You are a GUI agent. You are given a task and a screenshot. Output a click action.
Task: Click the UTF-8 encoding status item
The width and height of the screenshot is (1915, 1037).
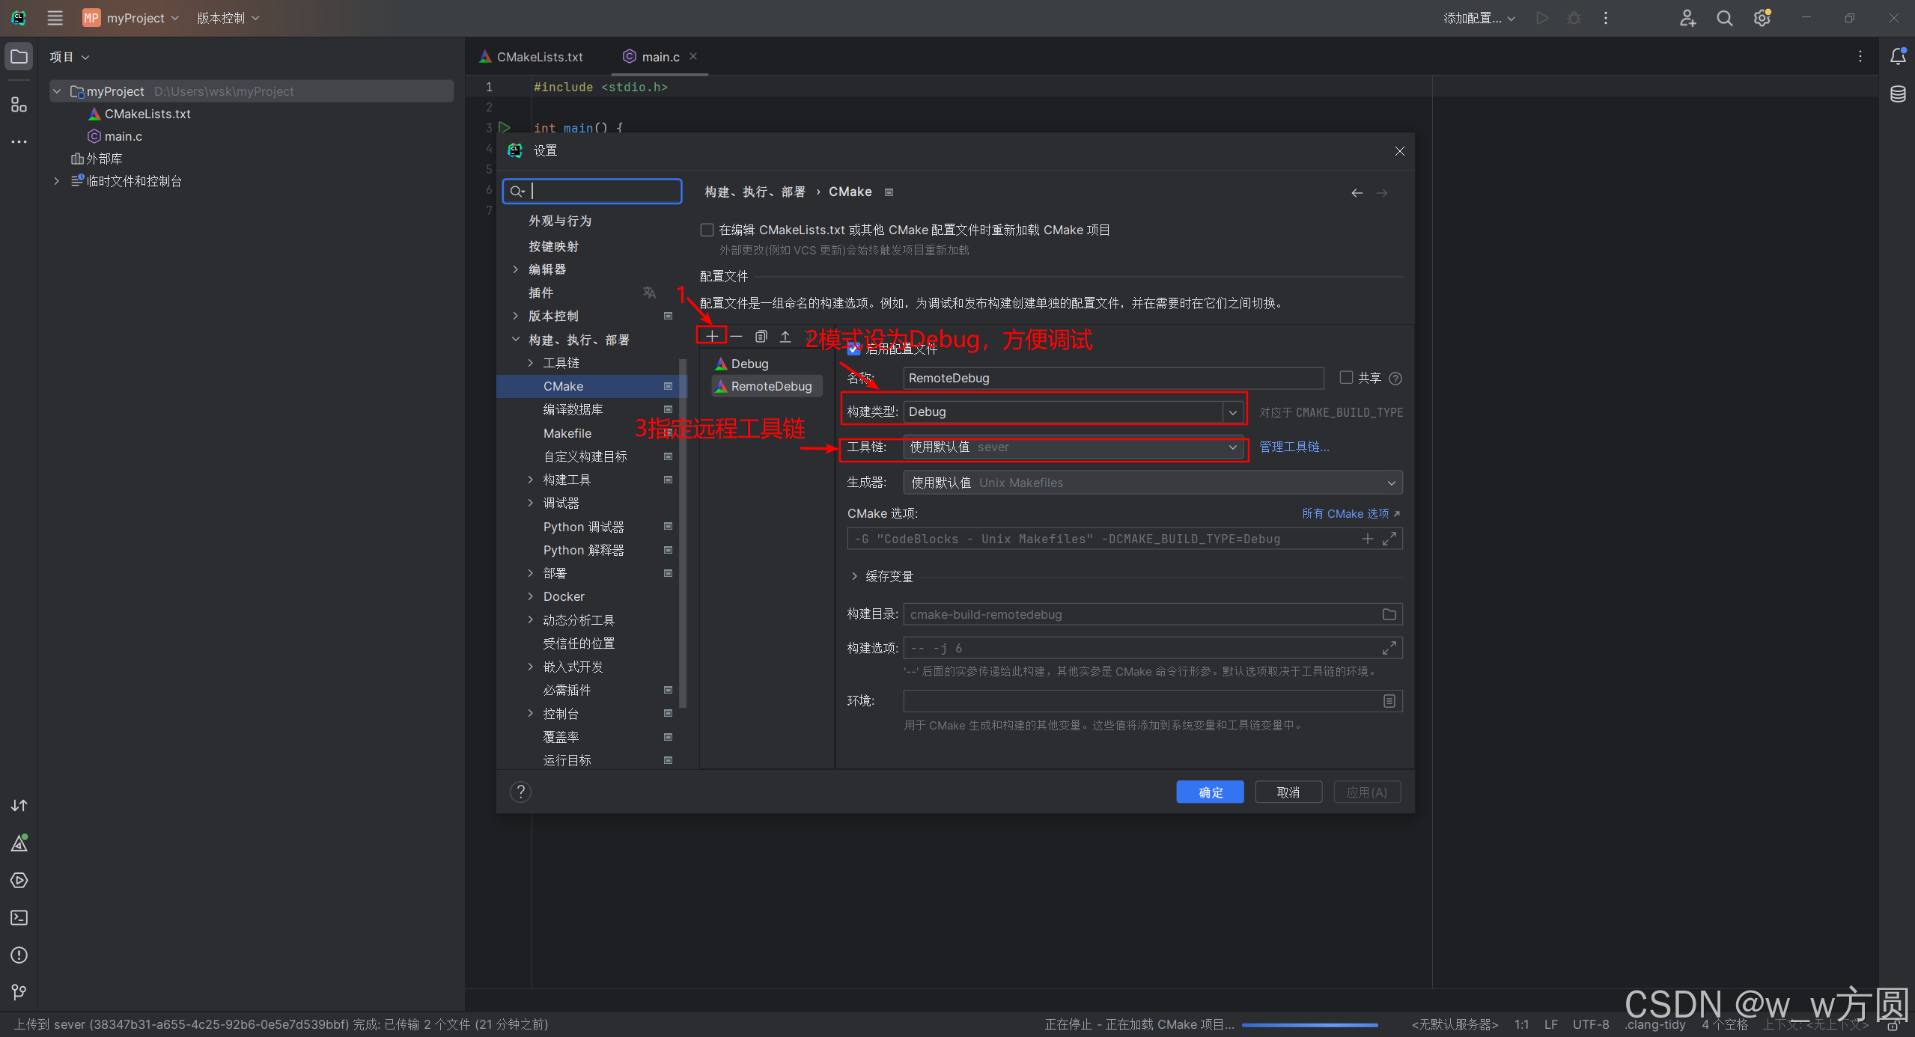click(x=1590, y=1024)
